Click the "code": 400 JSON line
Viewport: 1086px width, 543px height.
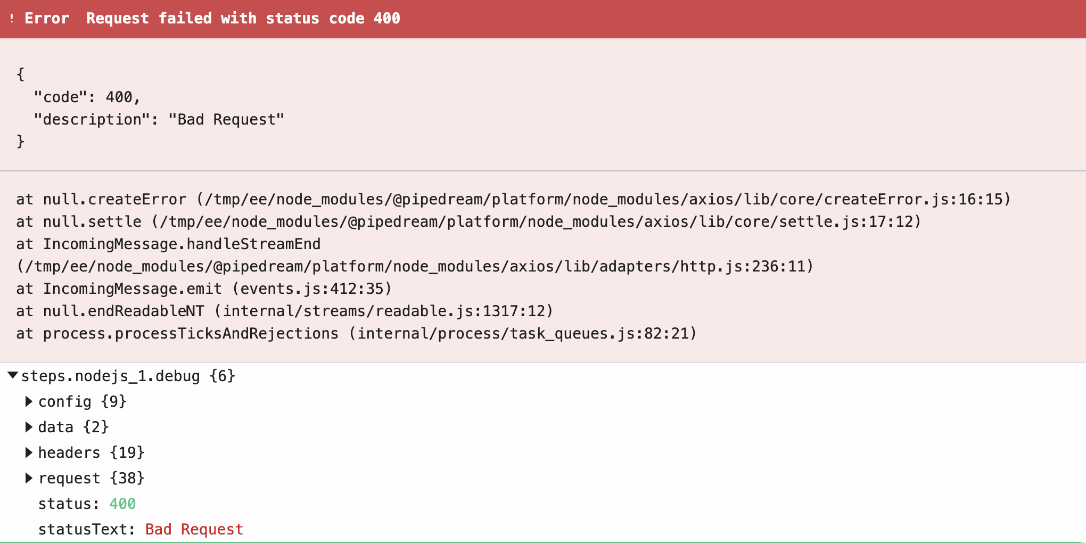point(86,97)
